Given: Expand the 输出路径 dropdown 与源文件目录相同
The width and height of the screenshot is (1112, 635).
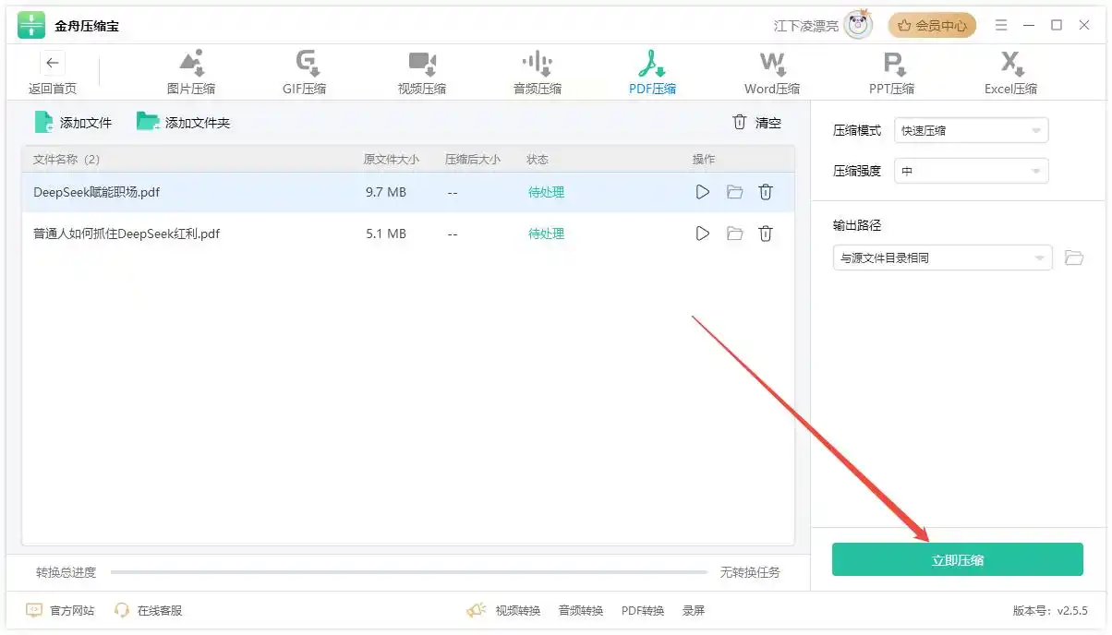Looking at the screenshot, I should 942,258.
